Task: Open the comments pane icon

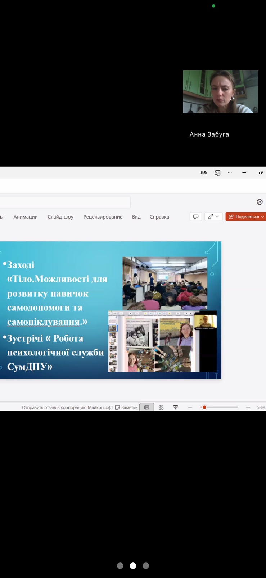Action: [195, 217]
